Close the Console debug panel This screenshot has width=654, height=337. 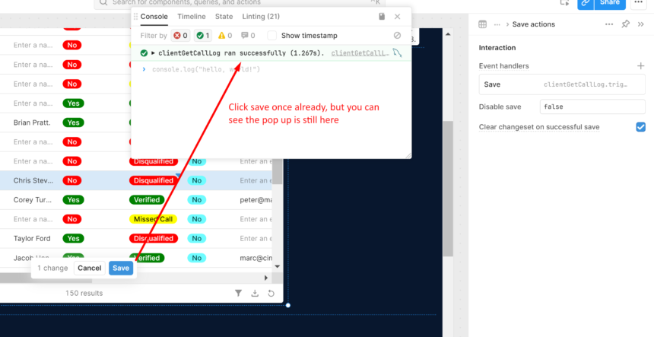coord(398,16)
